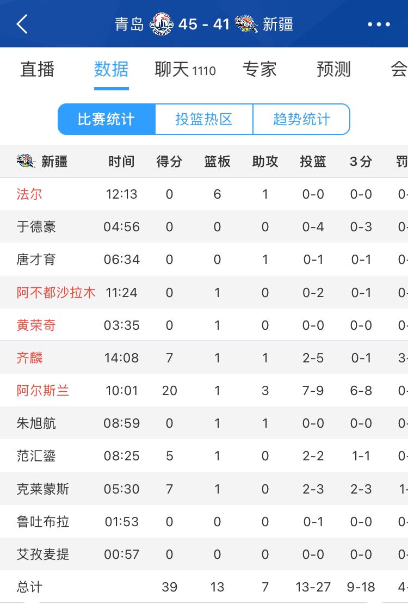This screenshot has width=408, height=604.
Task: Open player 法尔's row
Action: [204, 194]
